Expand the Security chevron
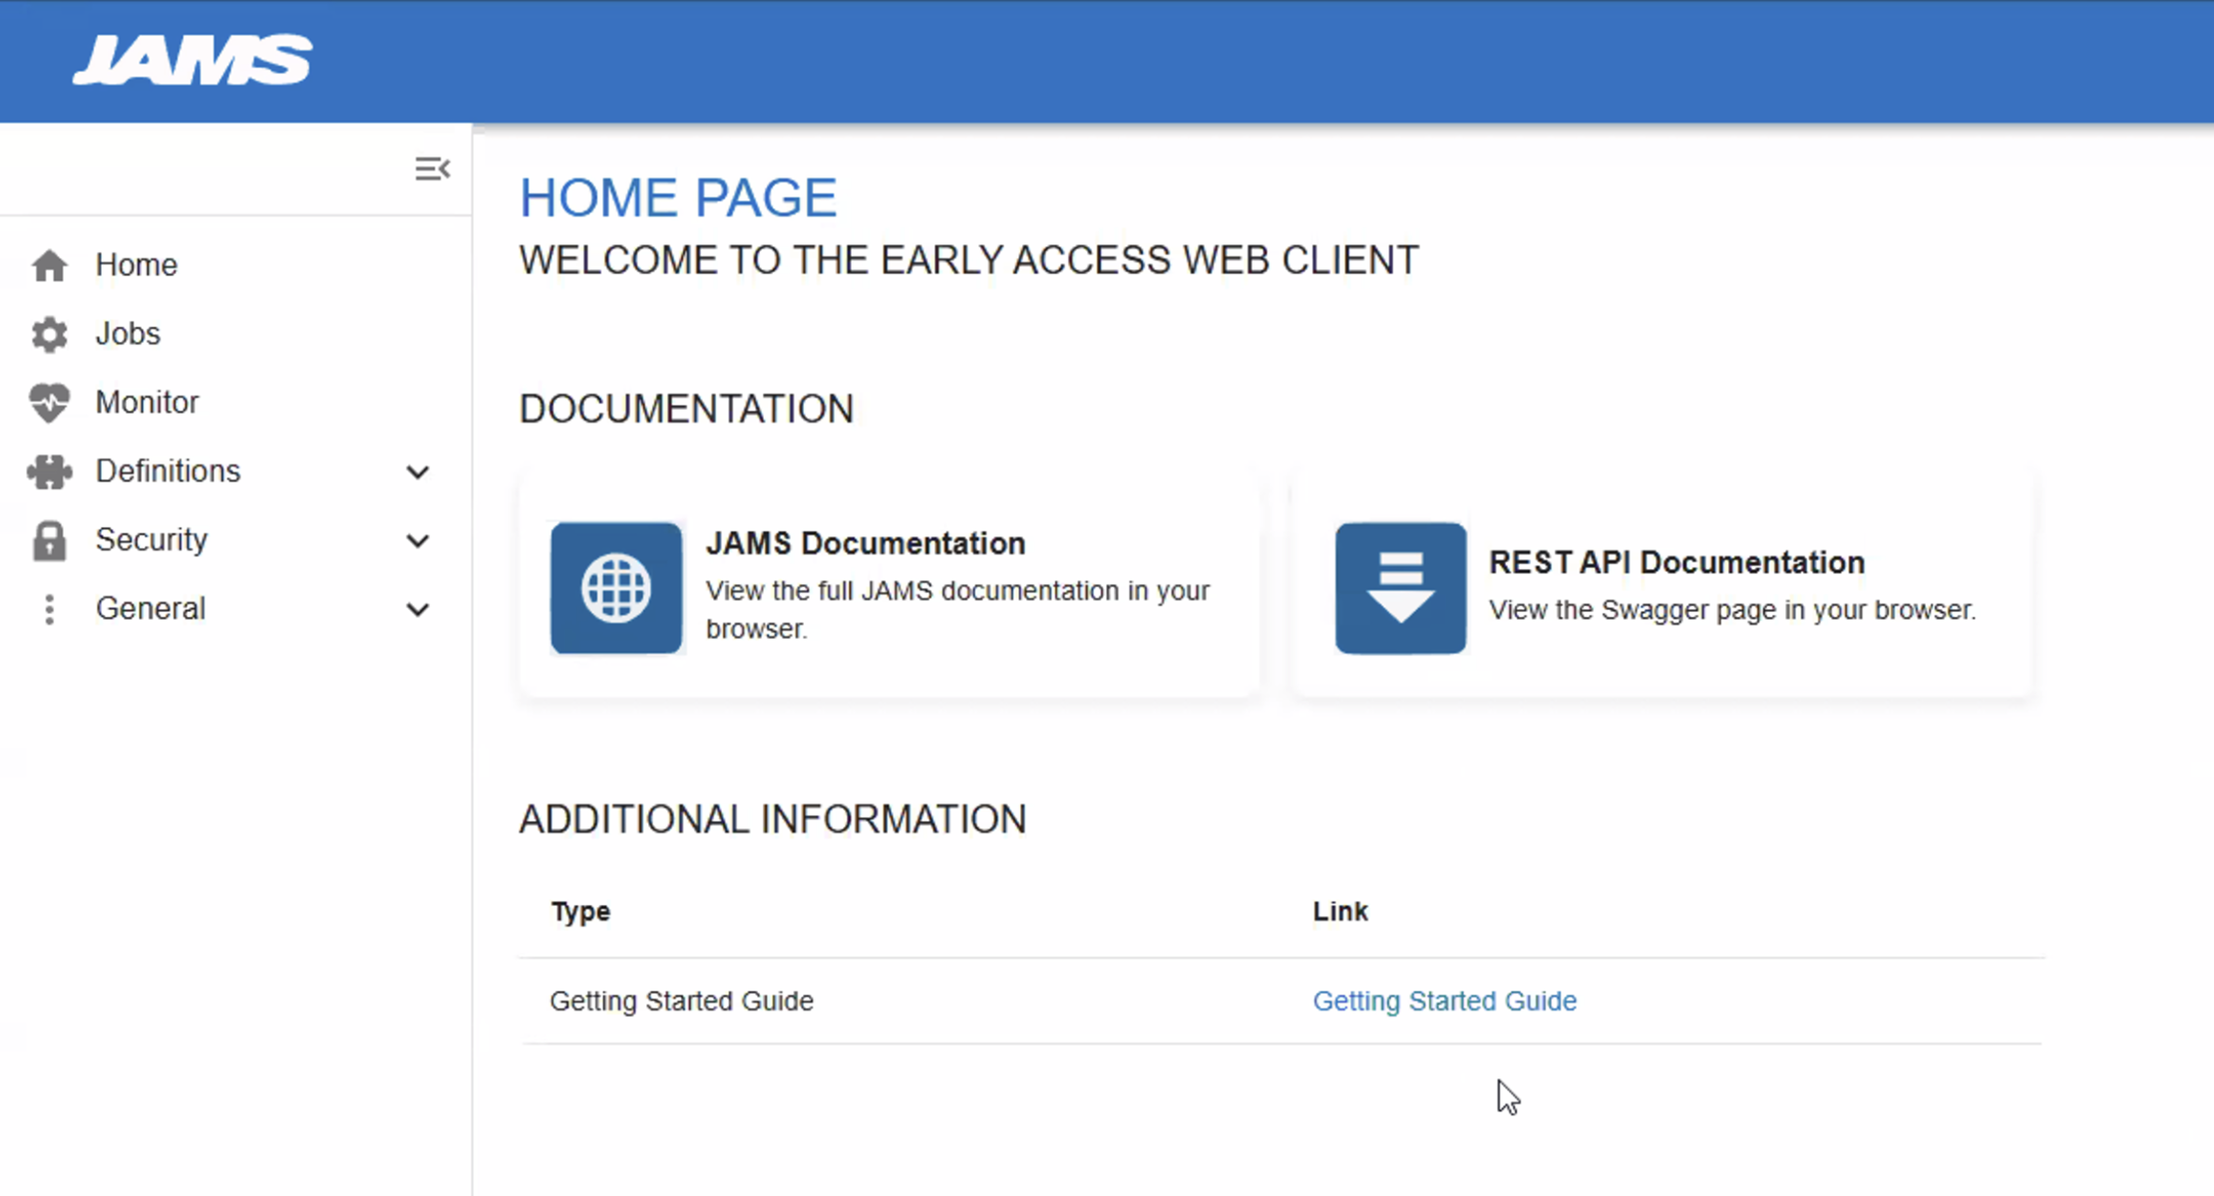Image resolution: width=2214 pixels, height=1196 pixels. click(418, 540)
